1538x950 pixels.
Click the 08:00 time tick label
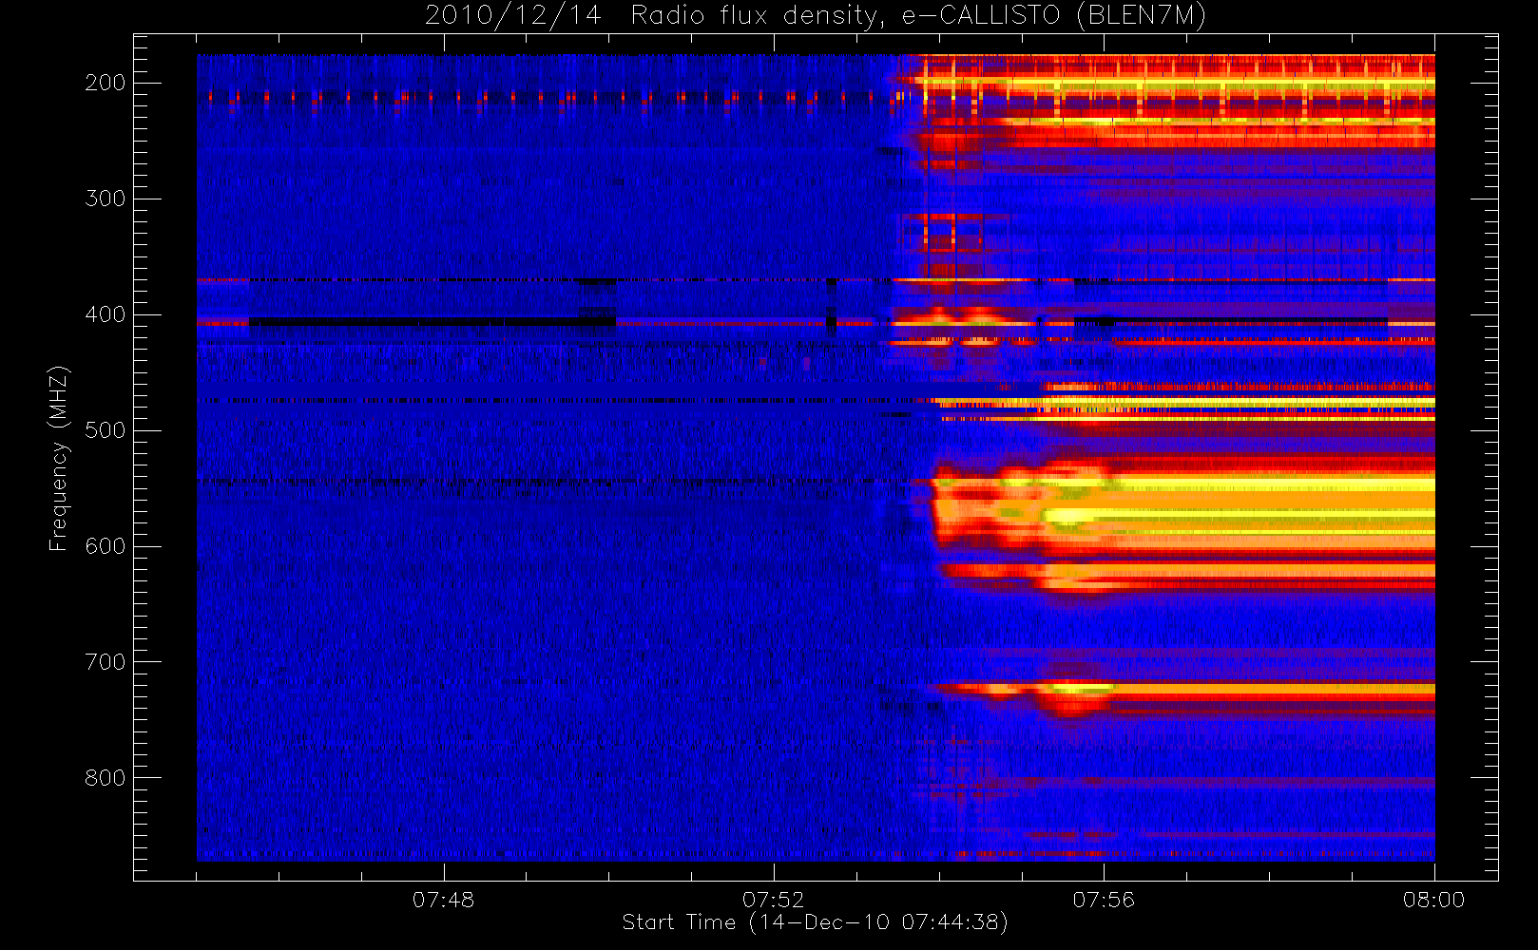[1433, 899]
